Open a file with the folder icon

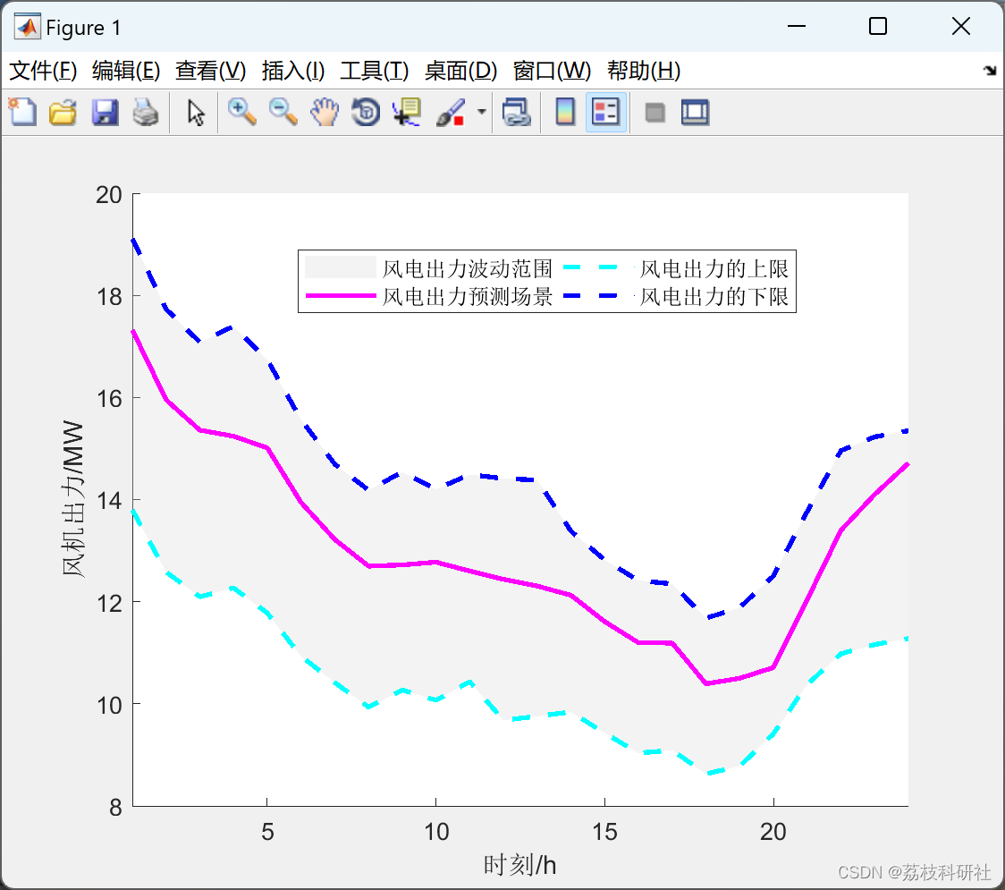click(x=63, y=113)
